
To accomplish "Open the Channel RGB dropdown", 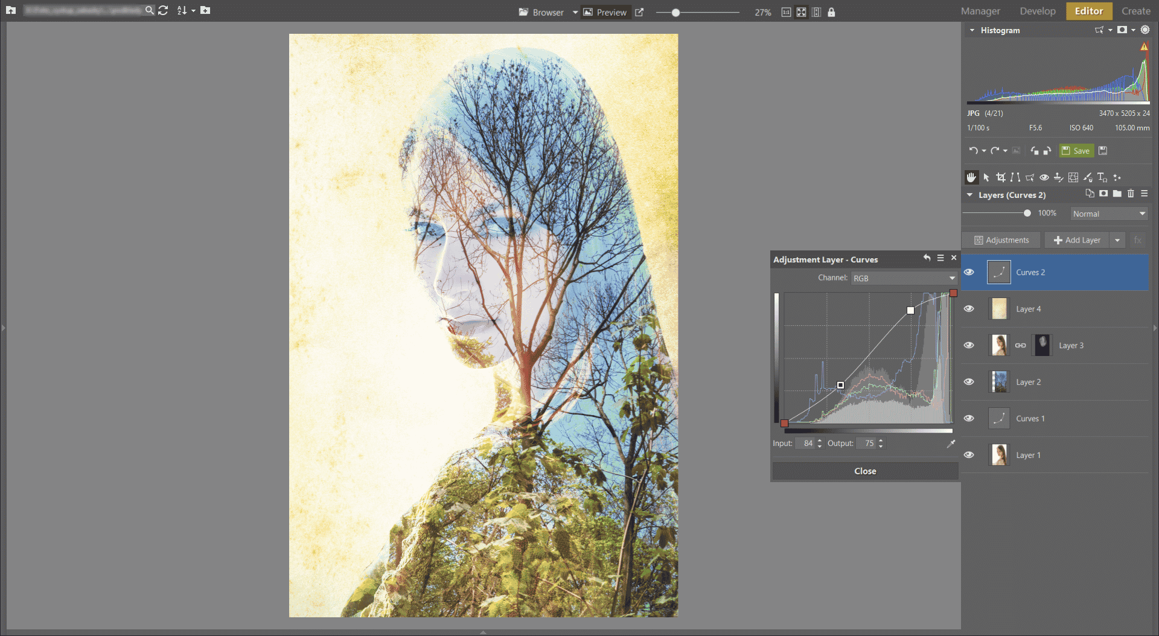I will [x=904, y=278].
